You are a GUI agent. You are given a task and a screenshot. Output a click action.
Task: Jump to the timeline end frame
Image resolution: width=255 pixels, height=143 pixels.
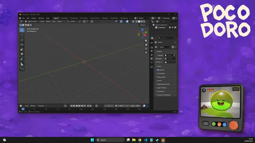85,106
